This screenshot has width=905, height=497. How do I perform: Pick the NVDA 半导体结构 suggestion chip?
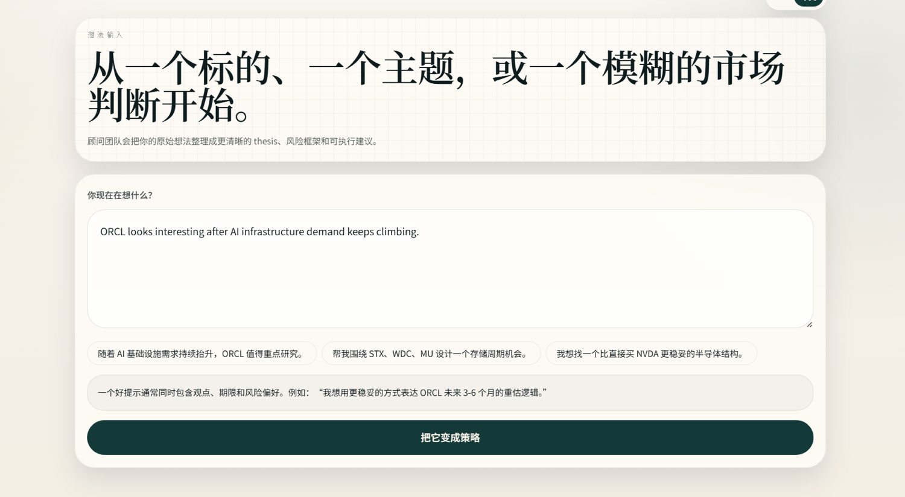pos(650,353)
